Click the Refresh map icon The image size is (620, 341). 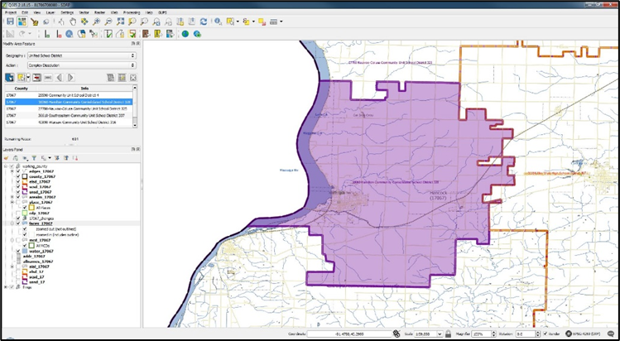point(205,22)
